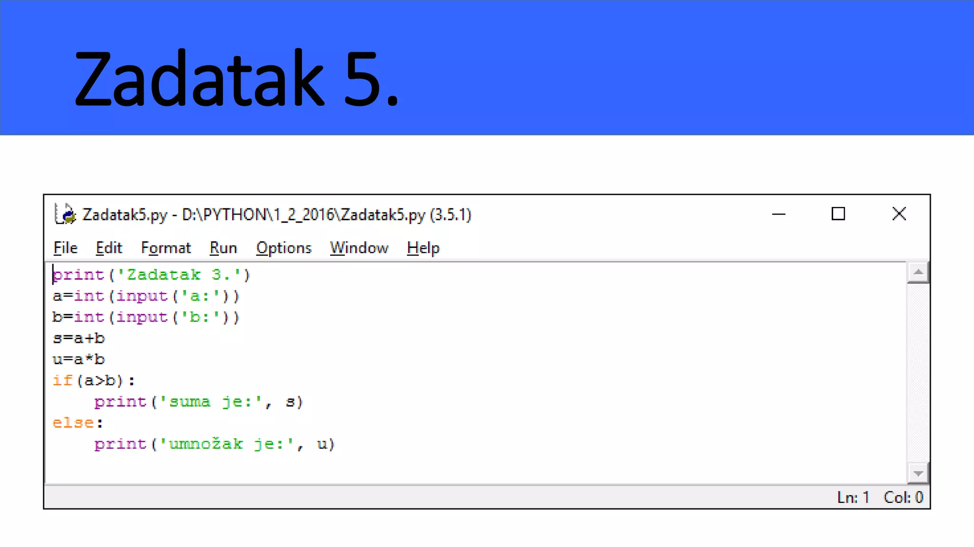Click the print('suma je:', s) line
The image size is (974, 547).
pyautogui.click(x=199, y=402)
